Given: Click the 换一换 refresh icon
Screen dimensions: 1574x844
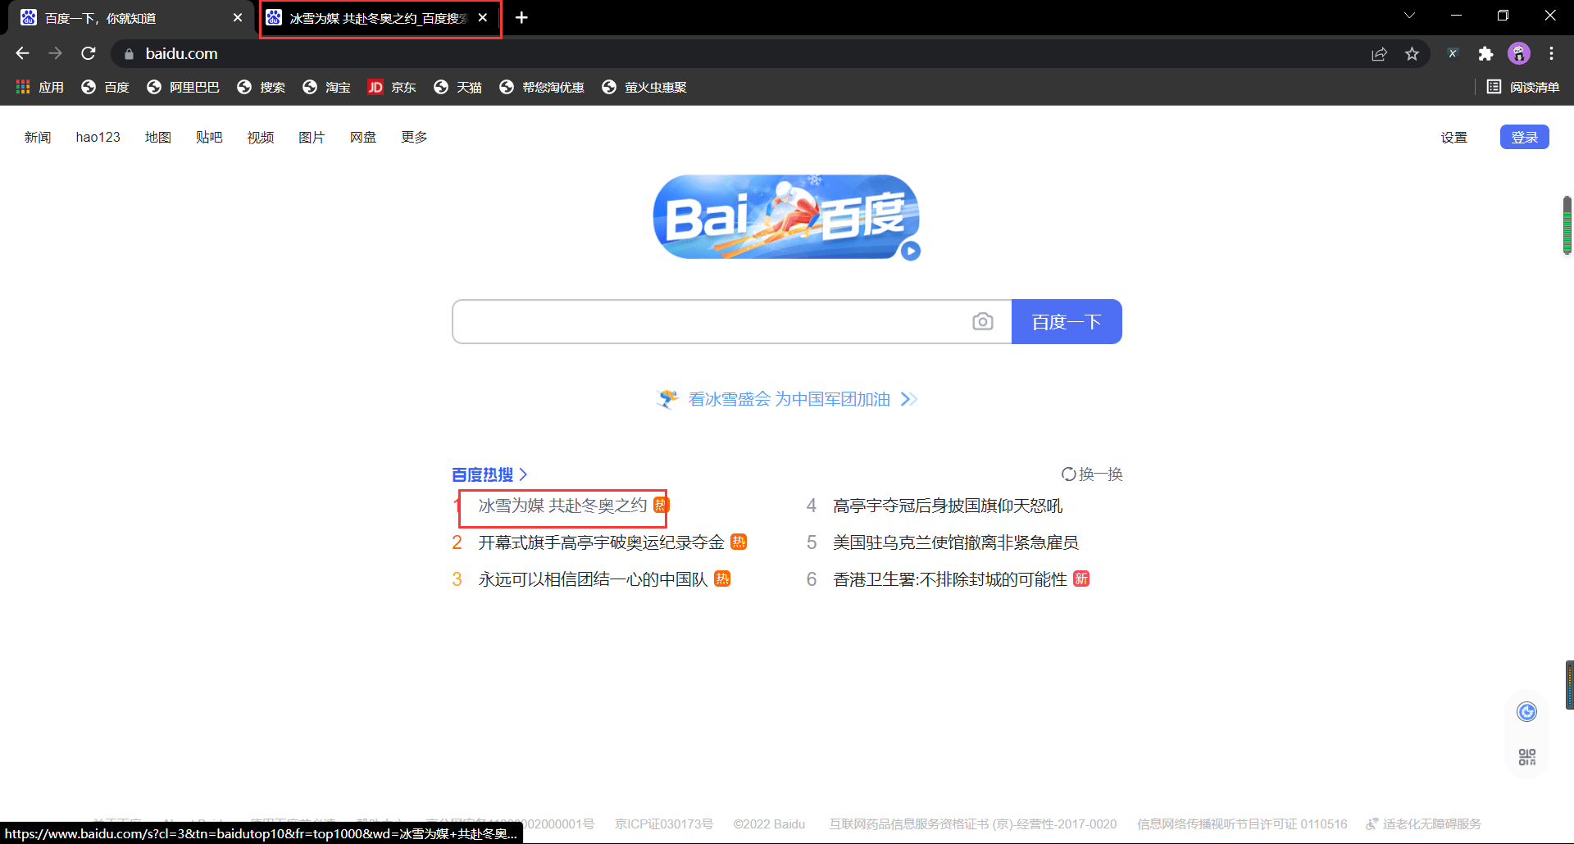Looking at the screenshot, I should (x=1069, y=474).
